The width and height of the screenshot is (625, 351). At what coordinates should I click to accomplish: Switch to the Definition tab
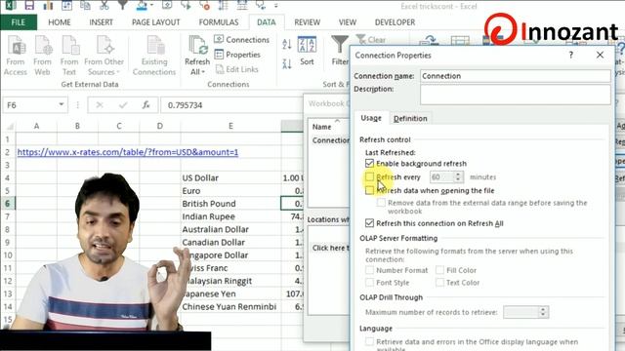(x=410, y=119)
